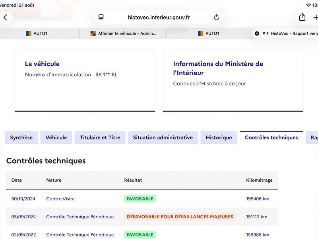Click the Connues d'HistoVec à ce jour text
The width and height of the screenshot is (318, 239).
pos(209,84)
